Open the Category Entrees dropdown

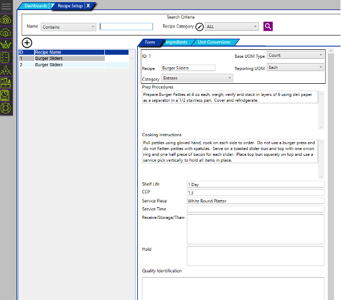pyautogui.click(x=197, y=78)
